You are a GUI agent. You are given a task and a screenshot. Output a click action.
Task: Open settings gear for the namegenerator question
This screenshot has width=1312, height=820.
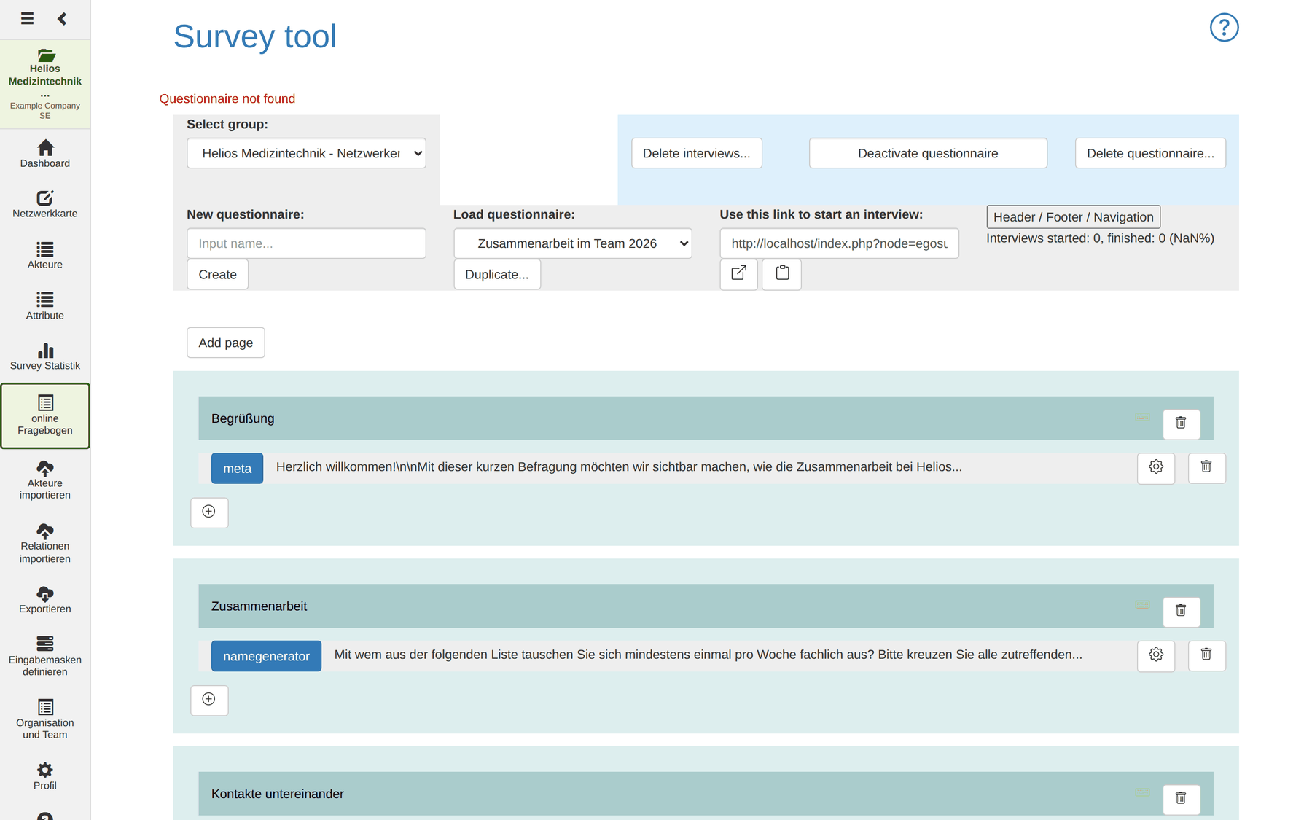1155,655
